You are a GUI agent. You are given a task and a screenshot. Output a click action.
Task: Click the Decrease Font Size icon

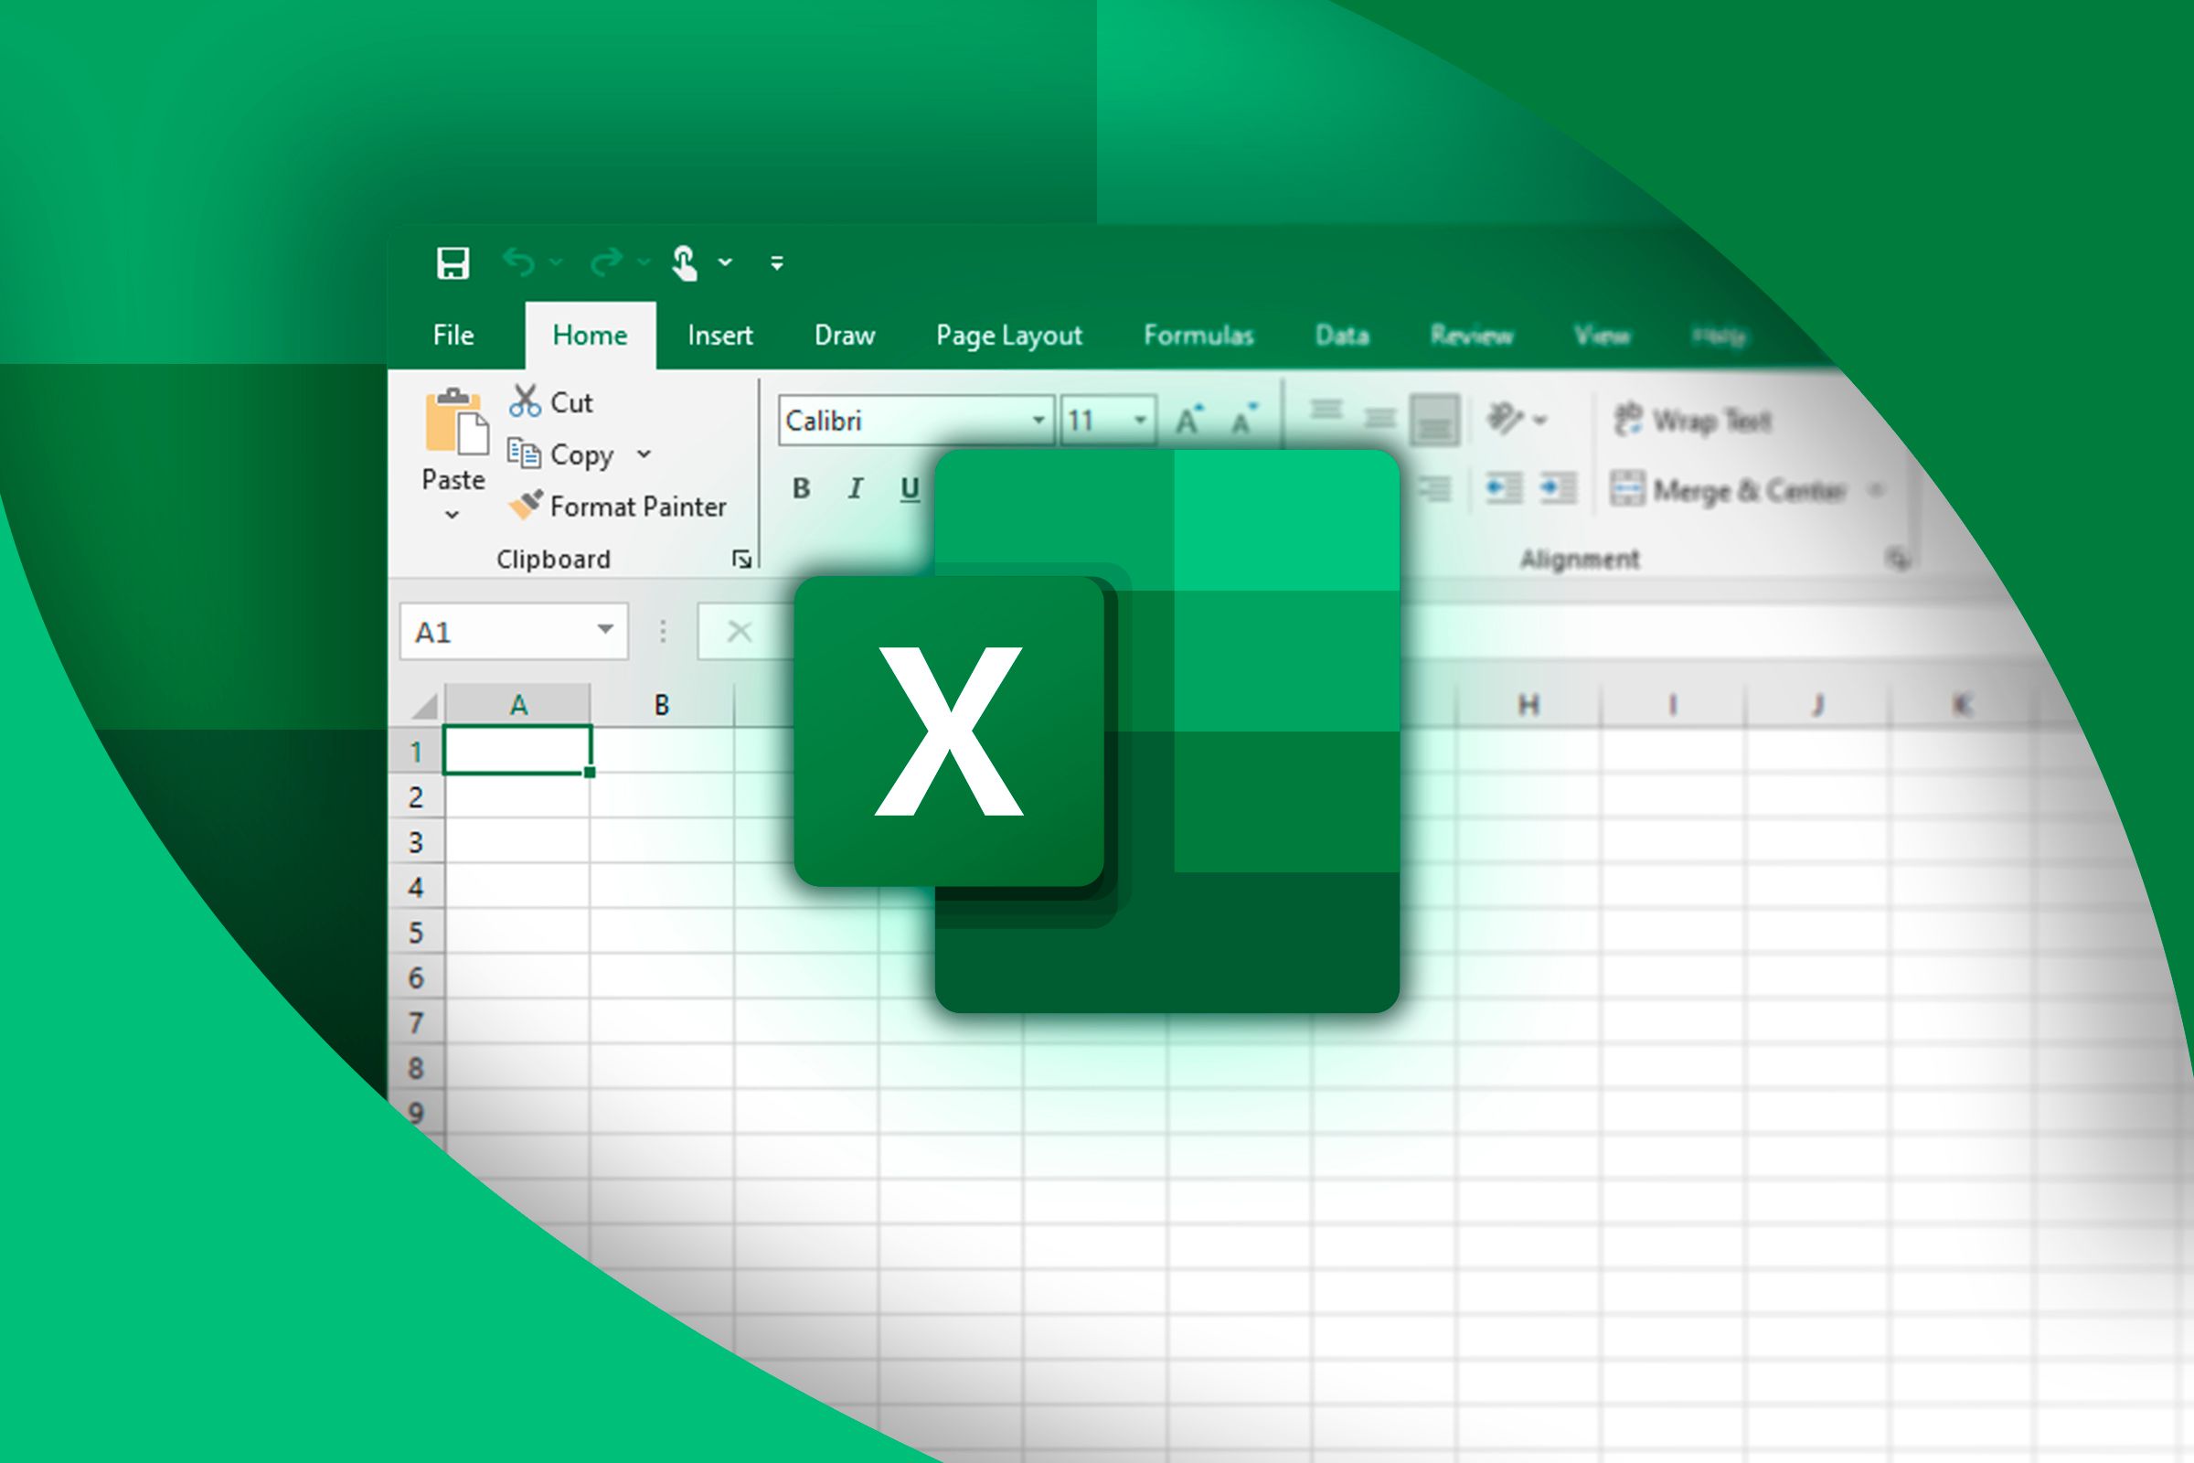1244,420
